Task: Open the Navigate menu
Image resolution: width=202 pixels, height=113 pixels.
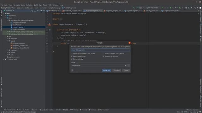Action: click(x=17, y=5)
